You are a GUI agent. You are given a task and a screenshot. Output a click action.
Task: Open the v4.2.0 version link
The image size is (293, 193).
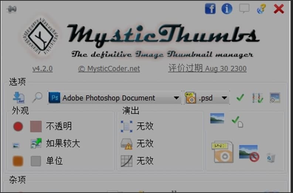coord(42,69)
